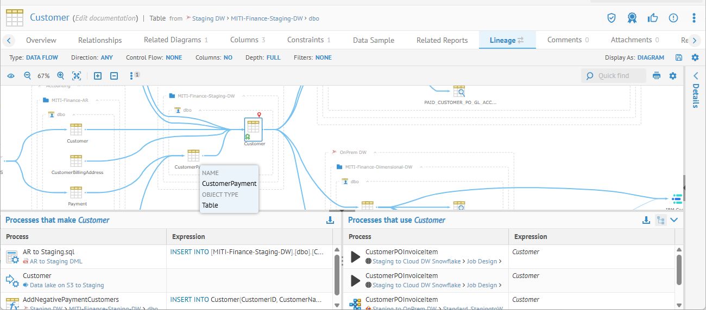This screenshot has width=706, height=310.
Task: Download the 'Processes that make Customer' list
Action: (x=330, y=220)
